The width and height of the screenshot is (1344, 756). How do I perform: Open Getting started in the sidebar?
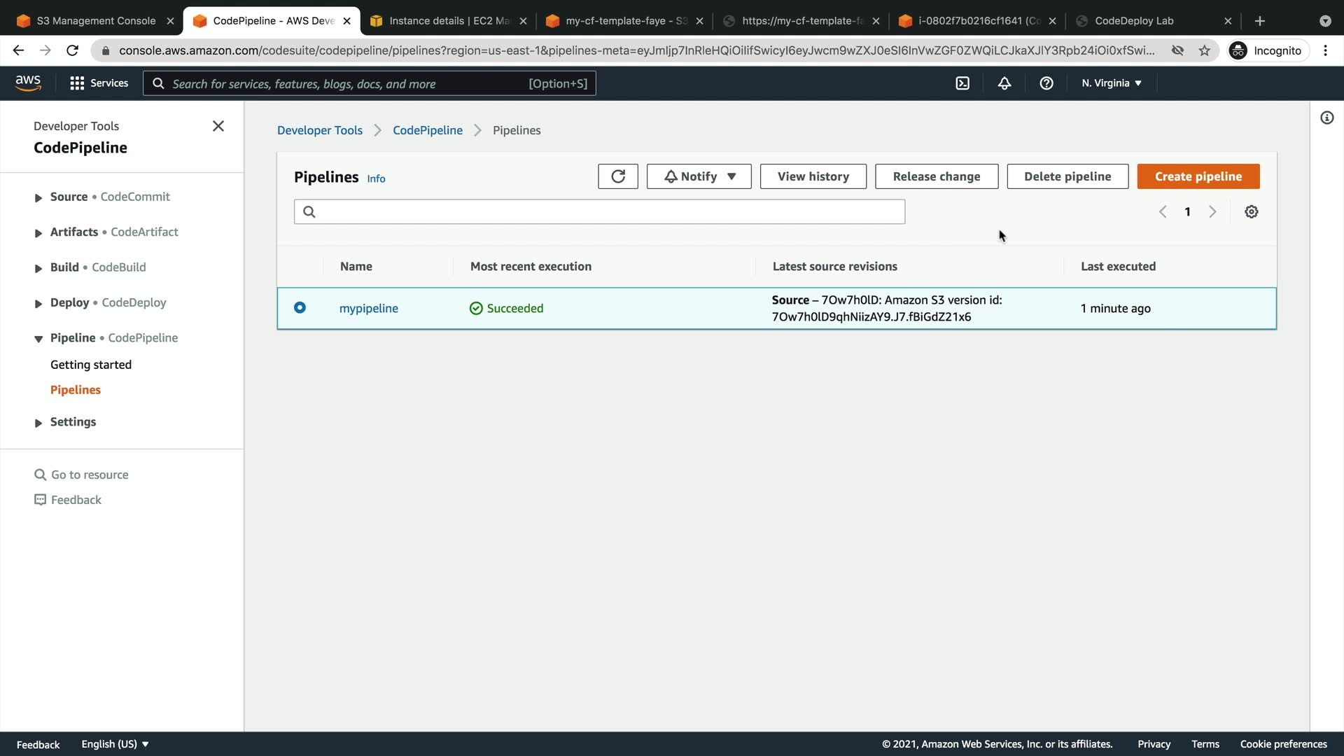[91, 365]
